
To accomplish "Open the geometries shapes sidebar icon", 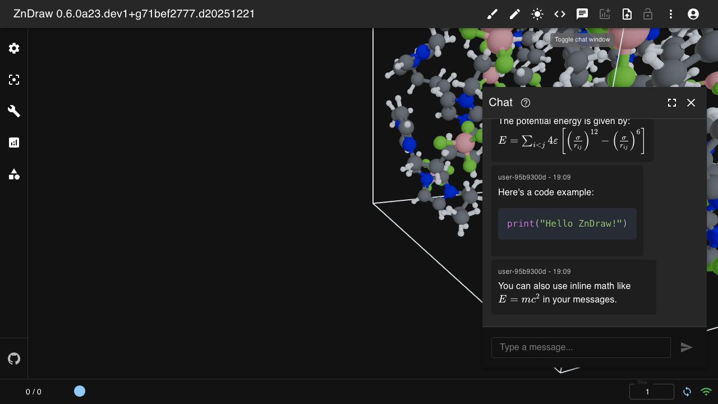I will click(x=14, y=174).
